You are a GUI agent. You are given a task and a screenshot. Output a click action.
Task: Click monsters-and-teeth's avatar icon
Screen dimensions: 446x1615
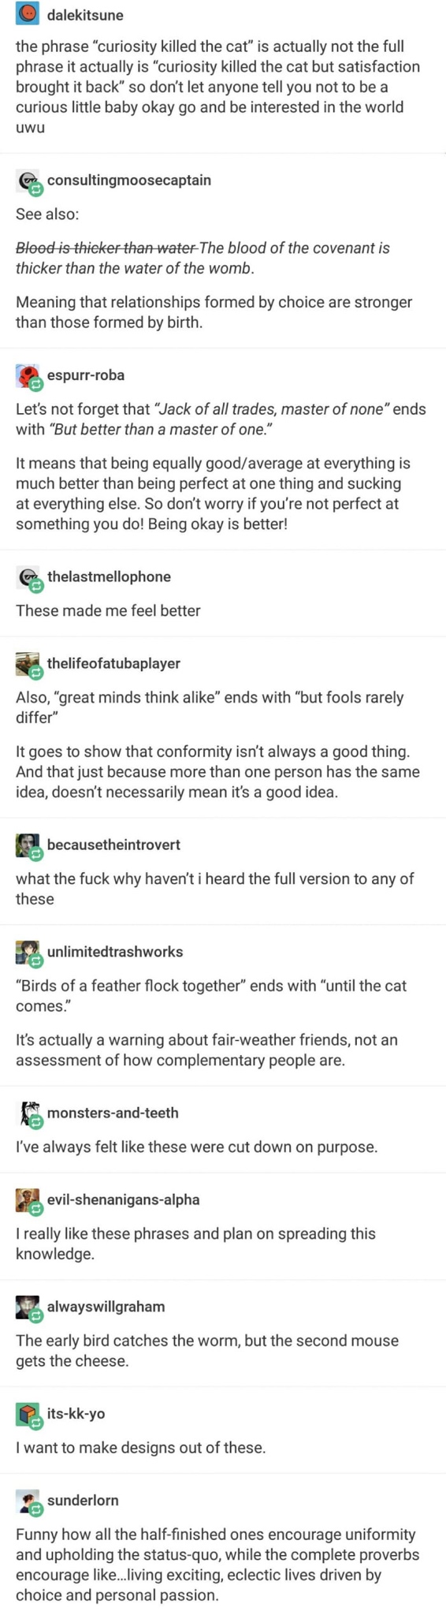tap(29, 1114)
